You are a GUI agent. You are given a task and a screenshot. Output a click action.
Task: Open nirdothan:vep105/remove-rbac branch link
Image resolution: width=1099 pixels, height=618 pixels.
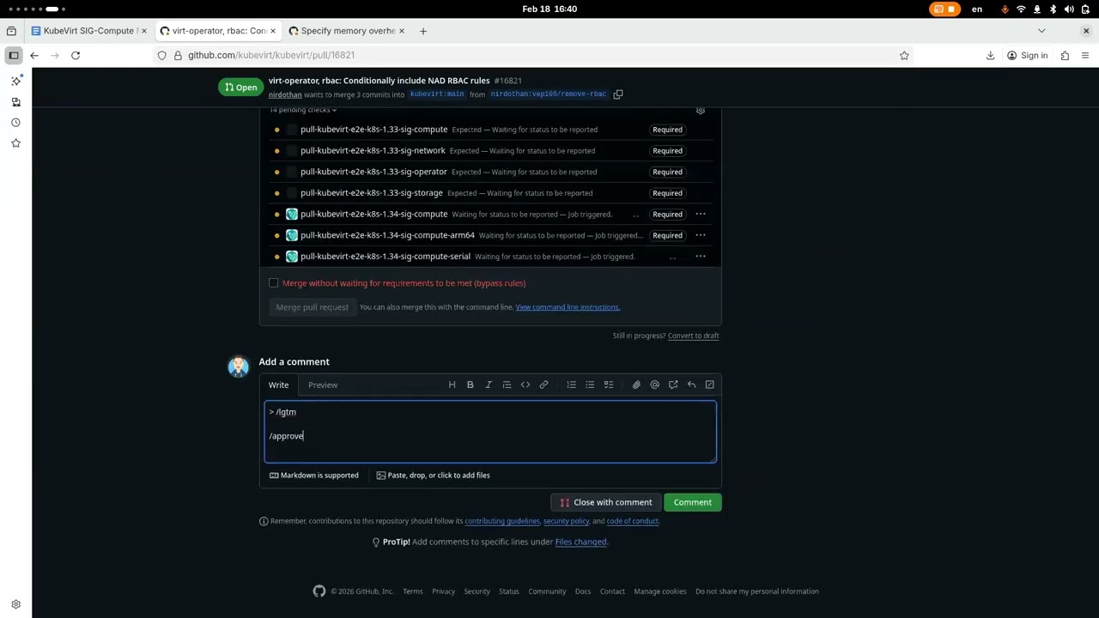click(549, 94)
